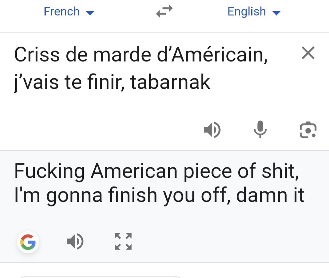Open the English target language selector
This screenshot has width=329, height=278.
click(x=247, y=12)
